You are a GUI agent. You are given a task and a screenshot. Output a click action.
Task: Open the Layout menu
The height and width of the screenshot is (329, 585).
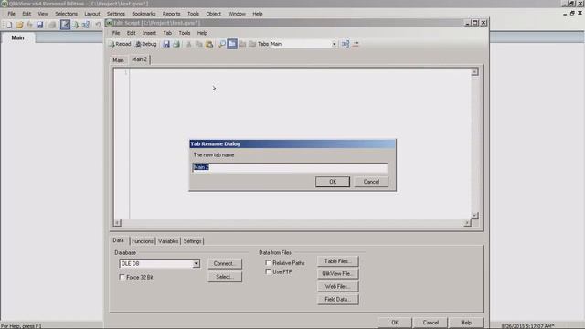tap(92, 14)
